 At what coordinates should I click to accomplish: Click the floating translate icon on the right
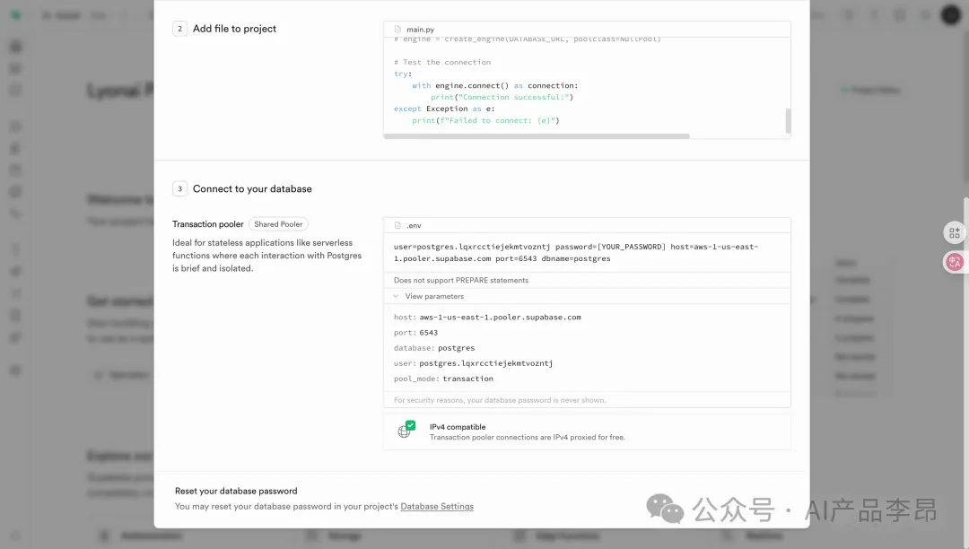point(954,262)
